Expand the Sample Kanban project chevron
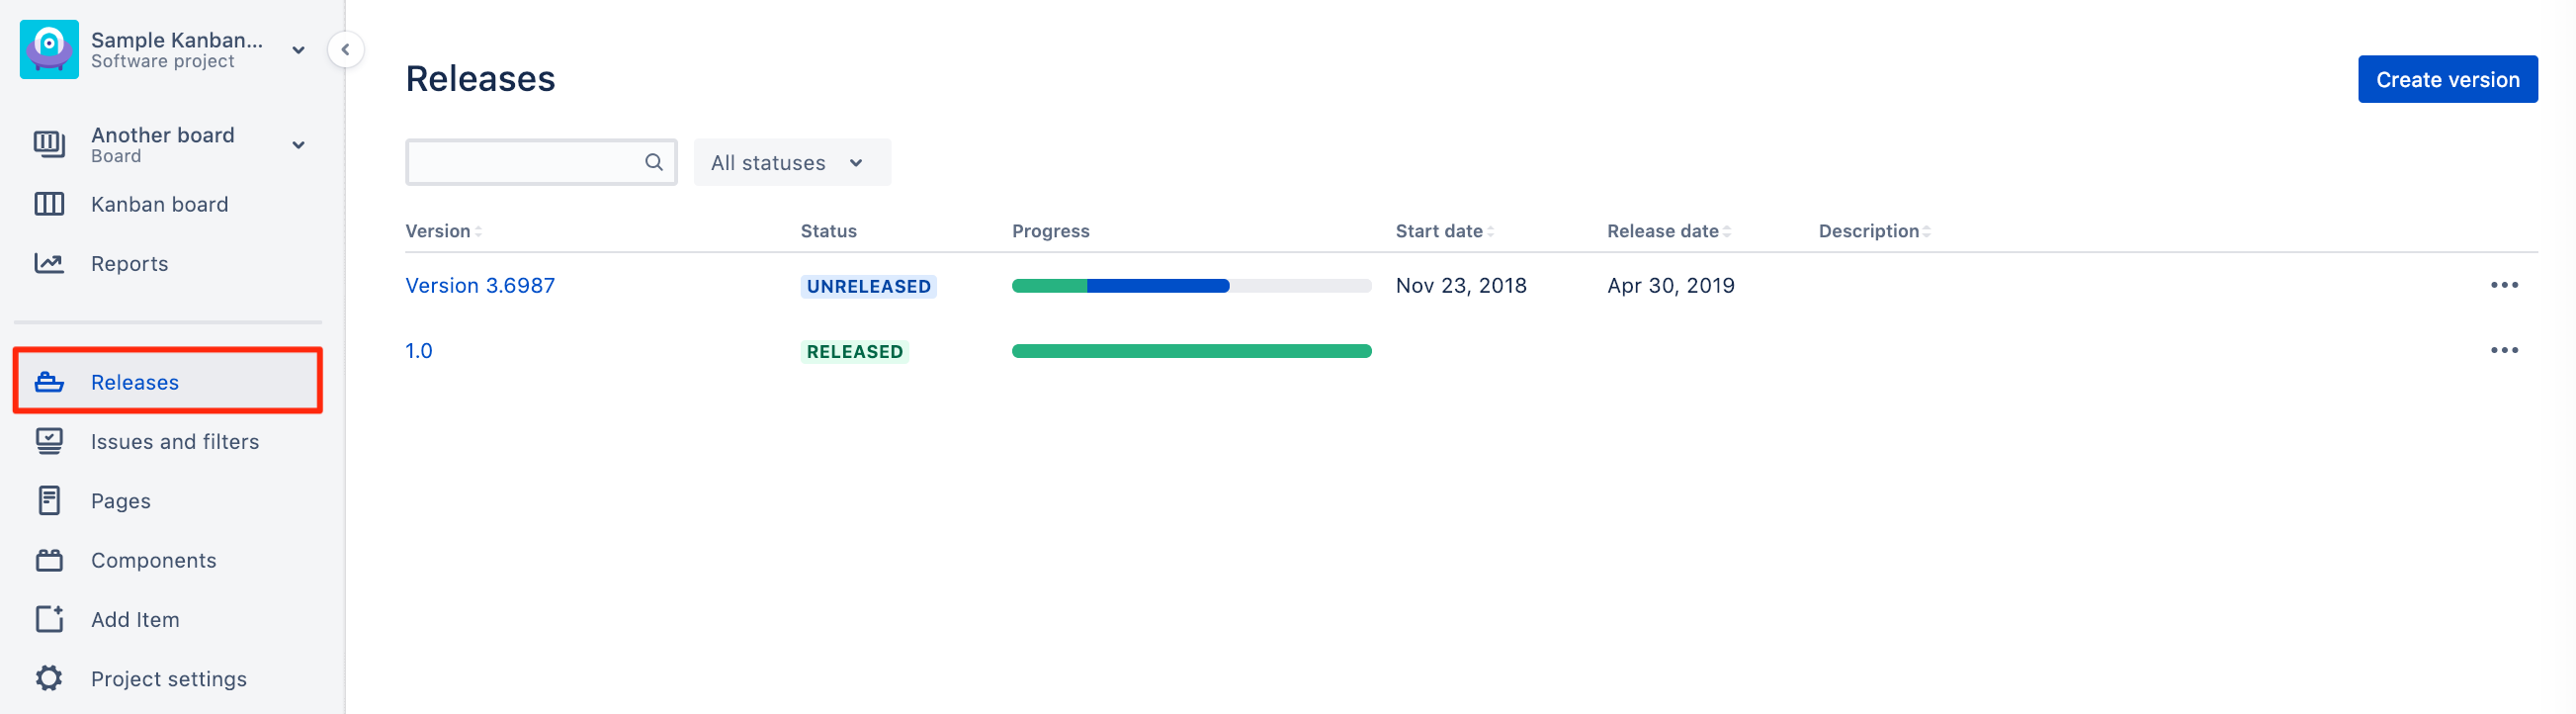Image resolution: width=2576 pixels, height=714 pixels. click(x=298, y=50)
